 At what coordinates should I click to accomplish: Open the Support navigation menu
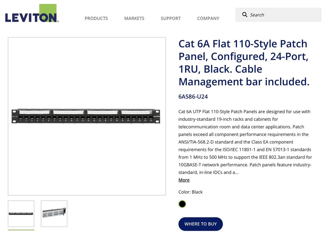coord(170,18)
